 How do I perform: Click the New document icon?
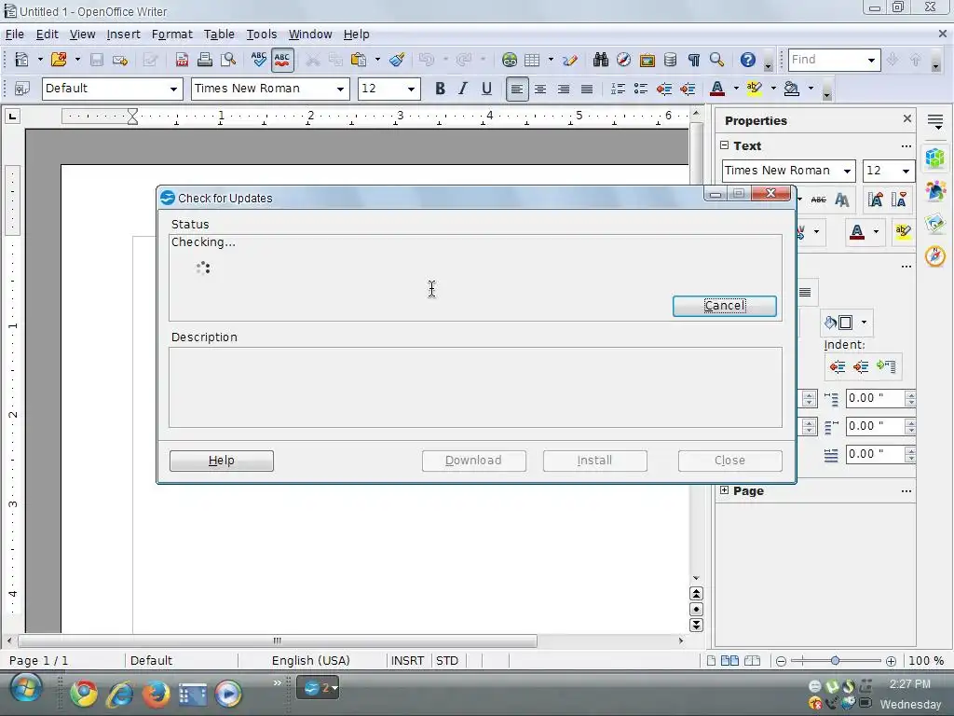(x=22, y=60)
